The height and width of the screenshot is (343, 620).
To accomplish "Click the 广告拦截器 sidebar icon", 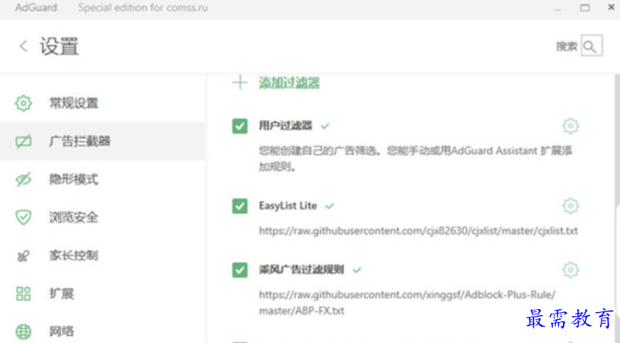I will 23,141.
